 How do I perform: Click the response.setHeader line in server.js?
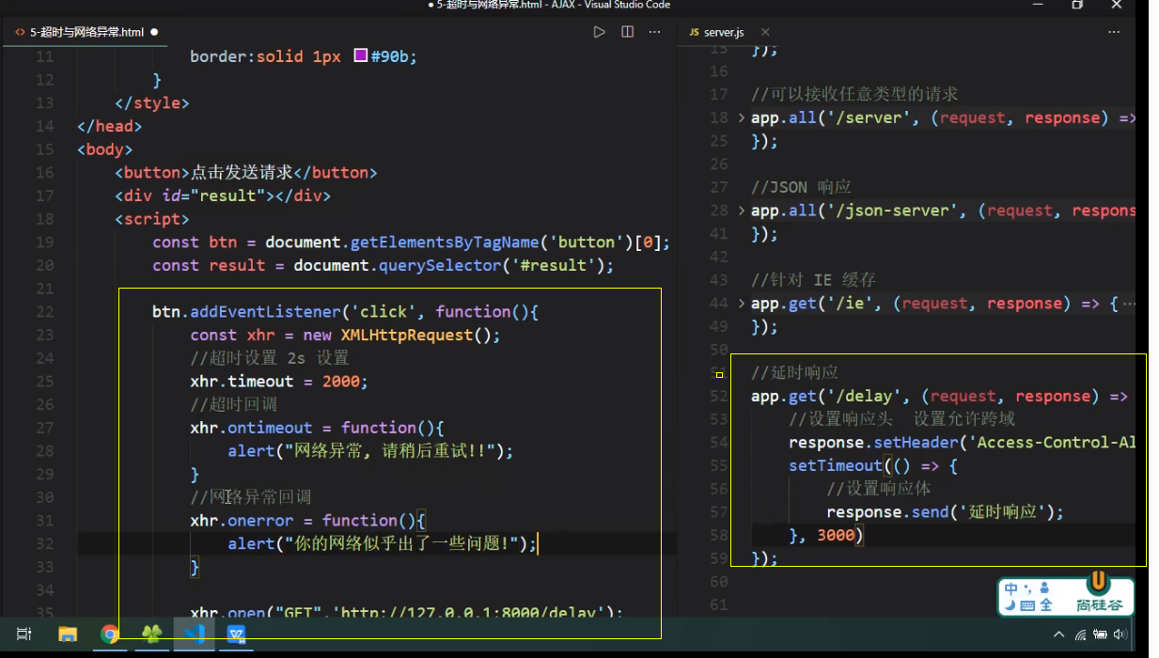click(x=962, y=442)
